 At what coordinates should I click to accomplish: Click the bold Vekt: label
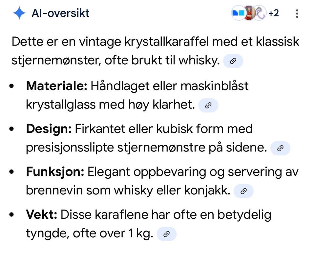click(42, 215)
